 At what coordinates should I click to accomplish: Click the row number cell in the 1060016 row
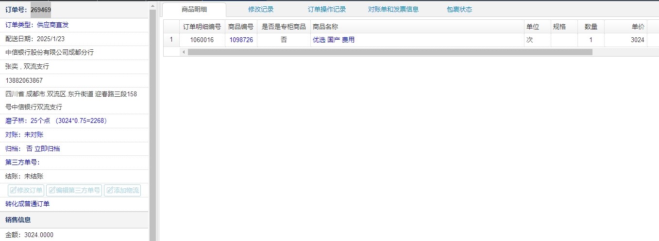pyautogui.click(x=171, y=40)
